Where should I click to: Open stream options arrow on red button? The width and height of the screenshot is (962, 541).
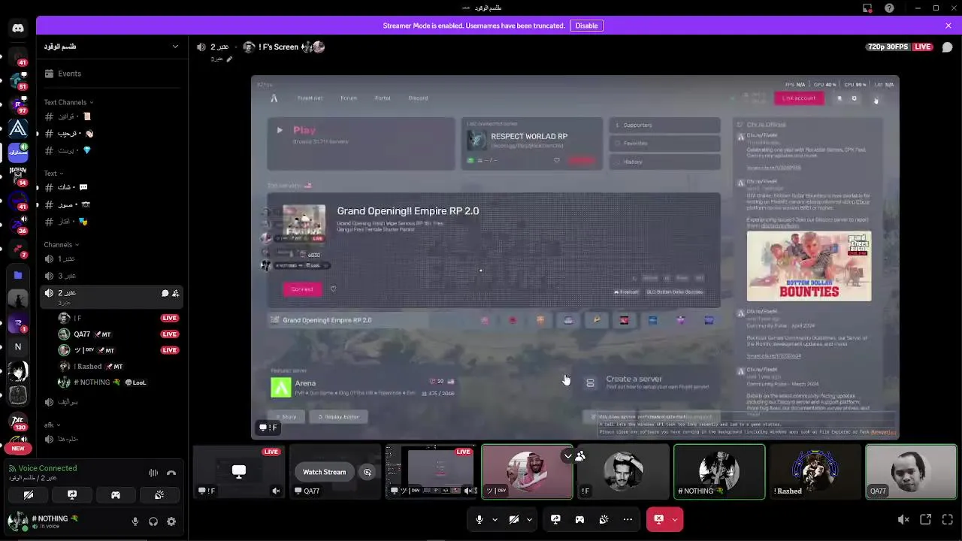click(x=675, y=519)
